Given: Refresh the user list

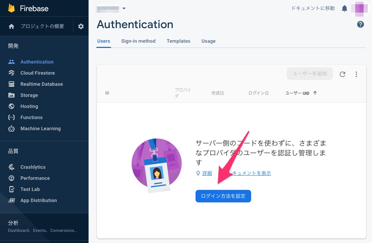Looking at the screenshot, I should [x=342, y=74].
